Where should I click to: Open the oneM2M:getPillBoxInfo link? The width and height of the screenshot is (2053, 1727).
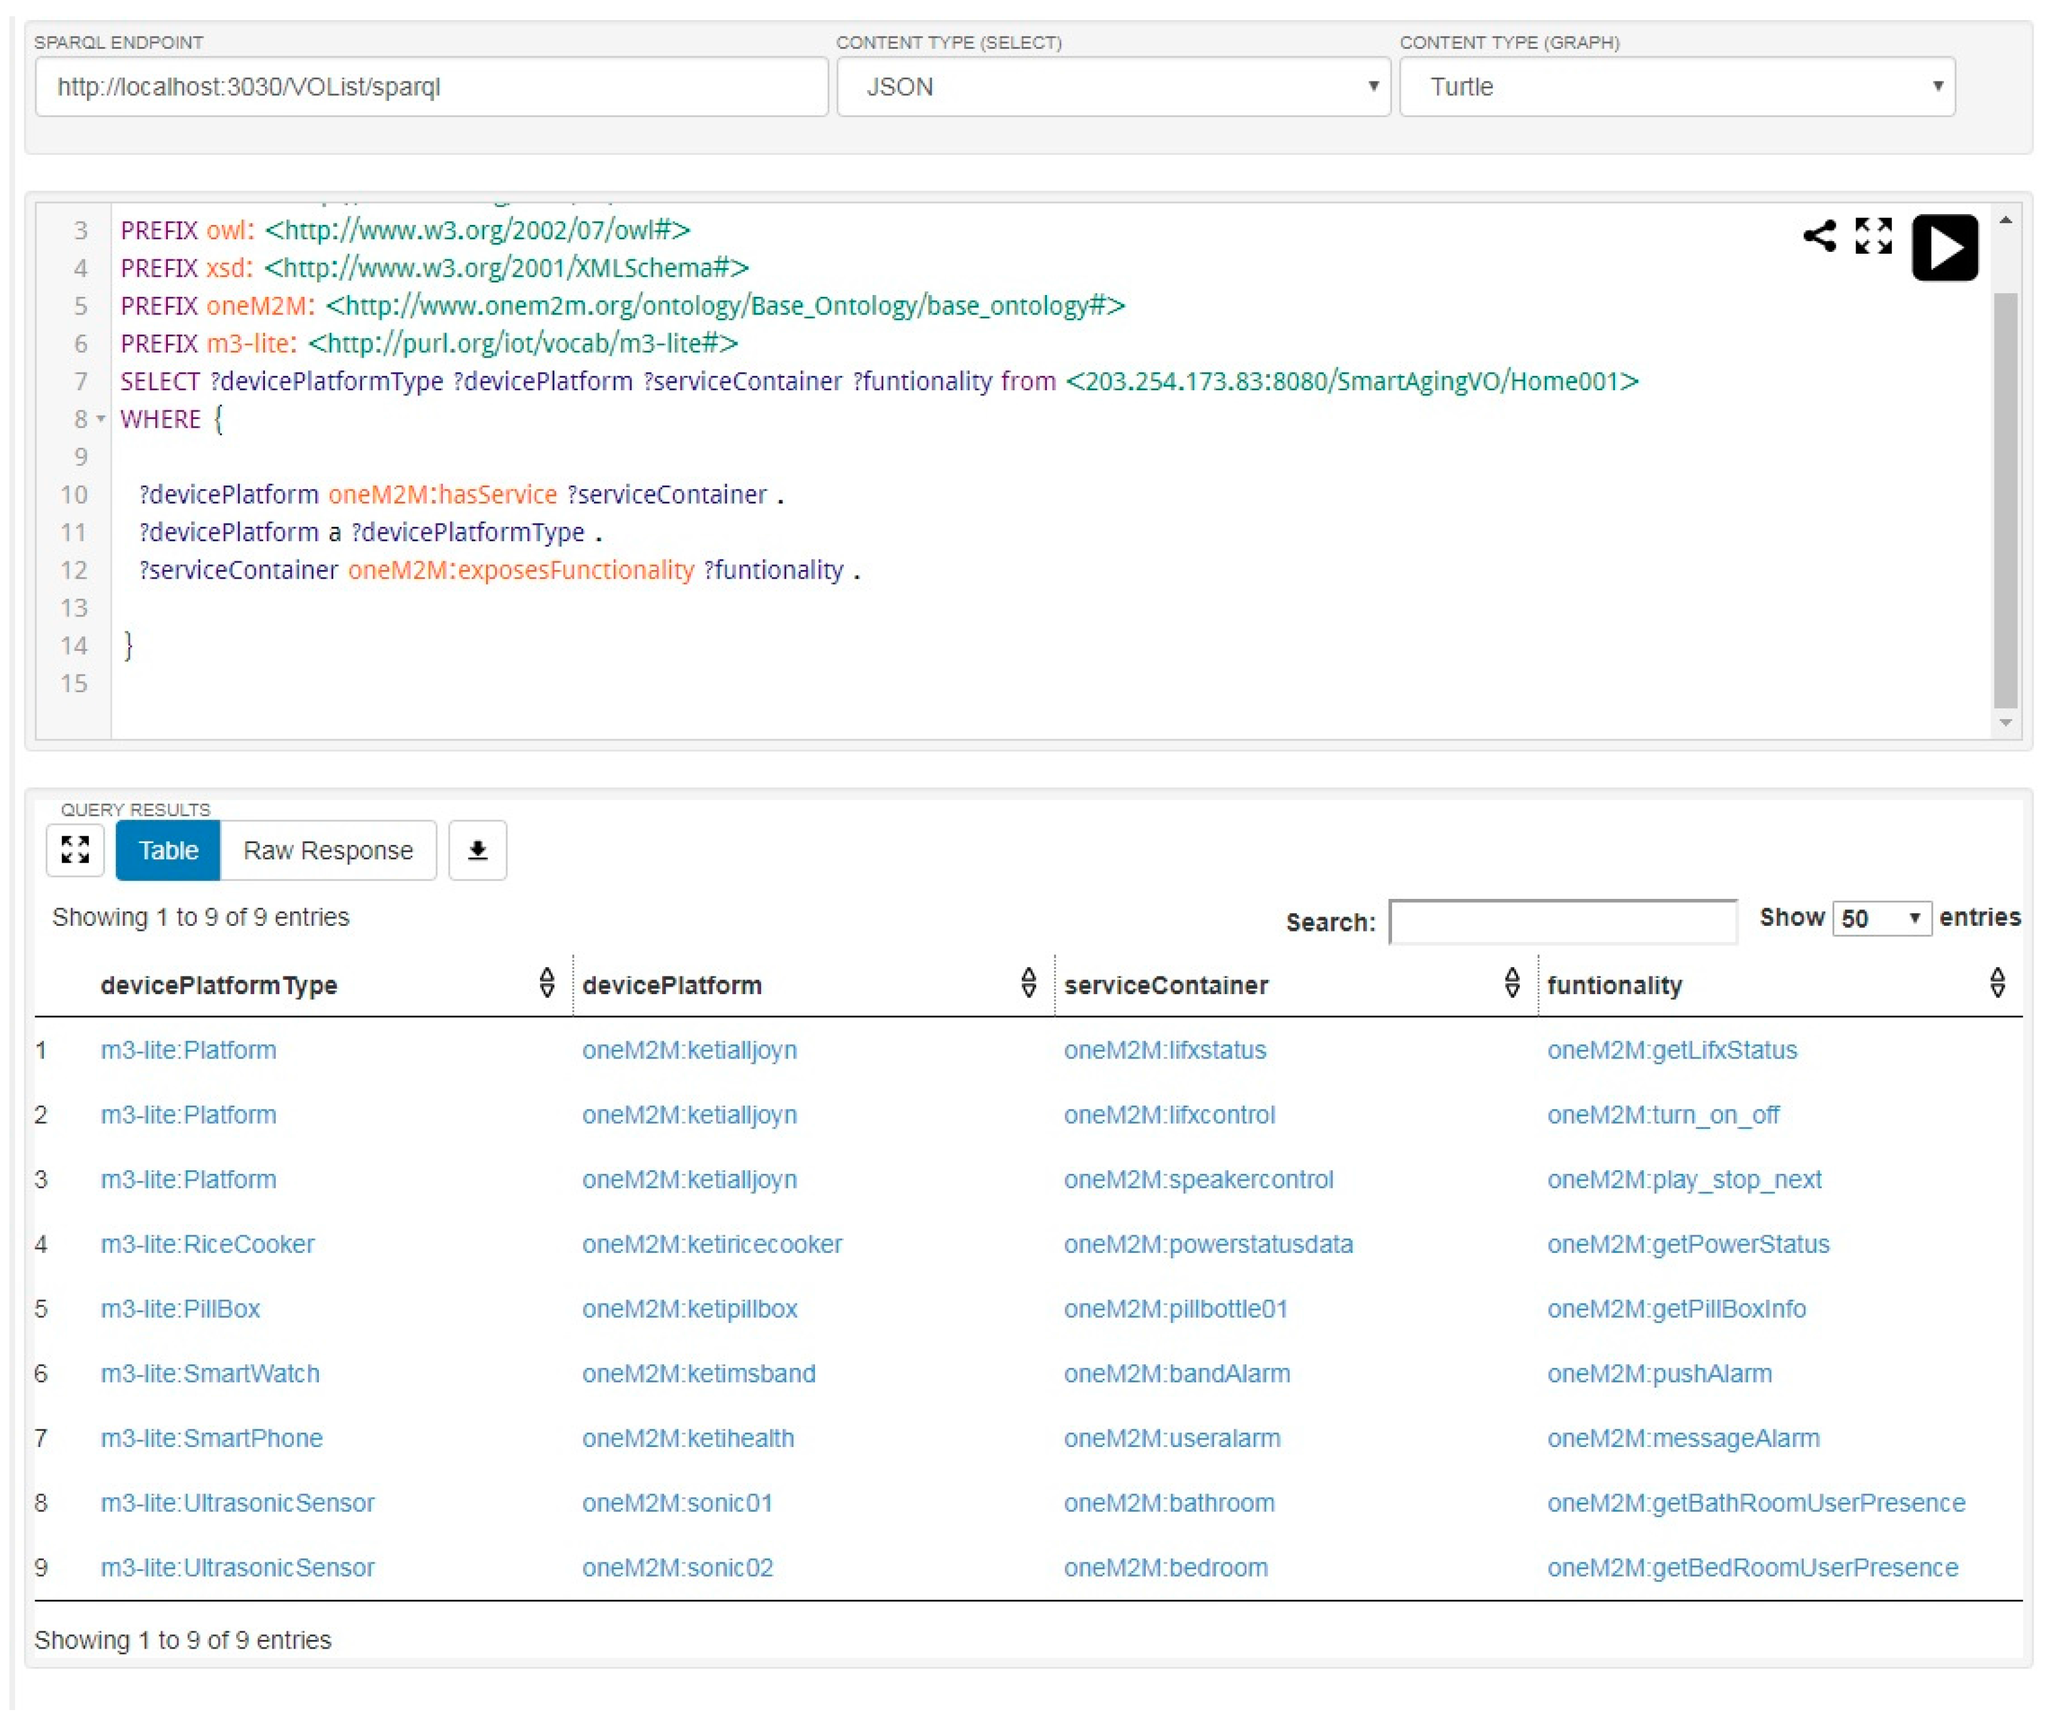coord(1676,1309)
